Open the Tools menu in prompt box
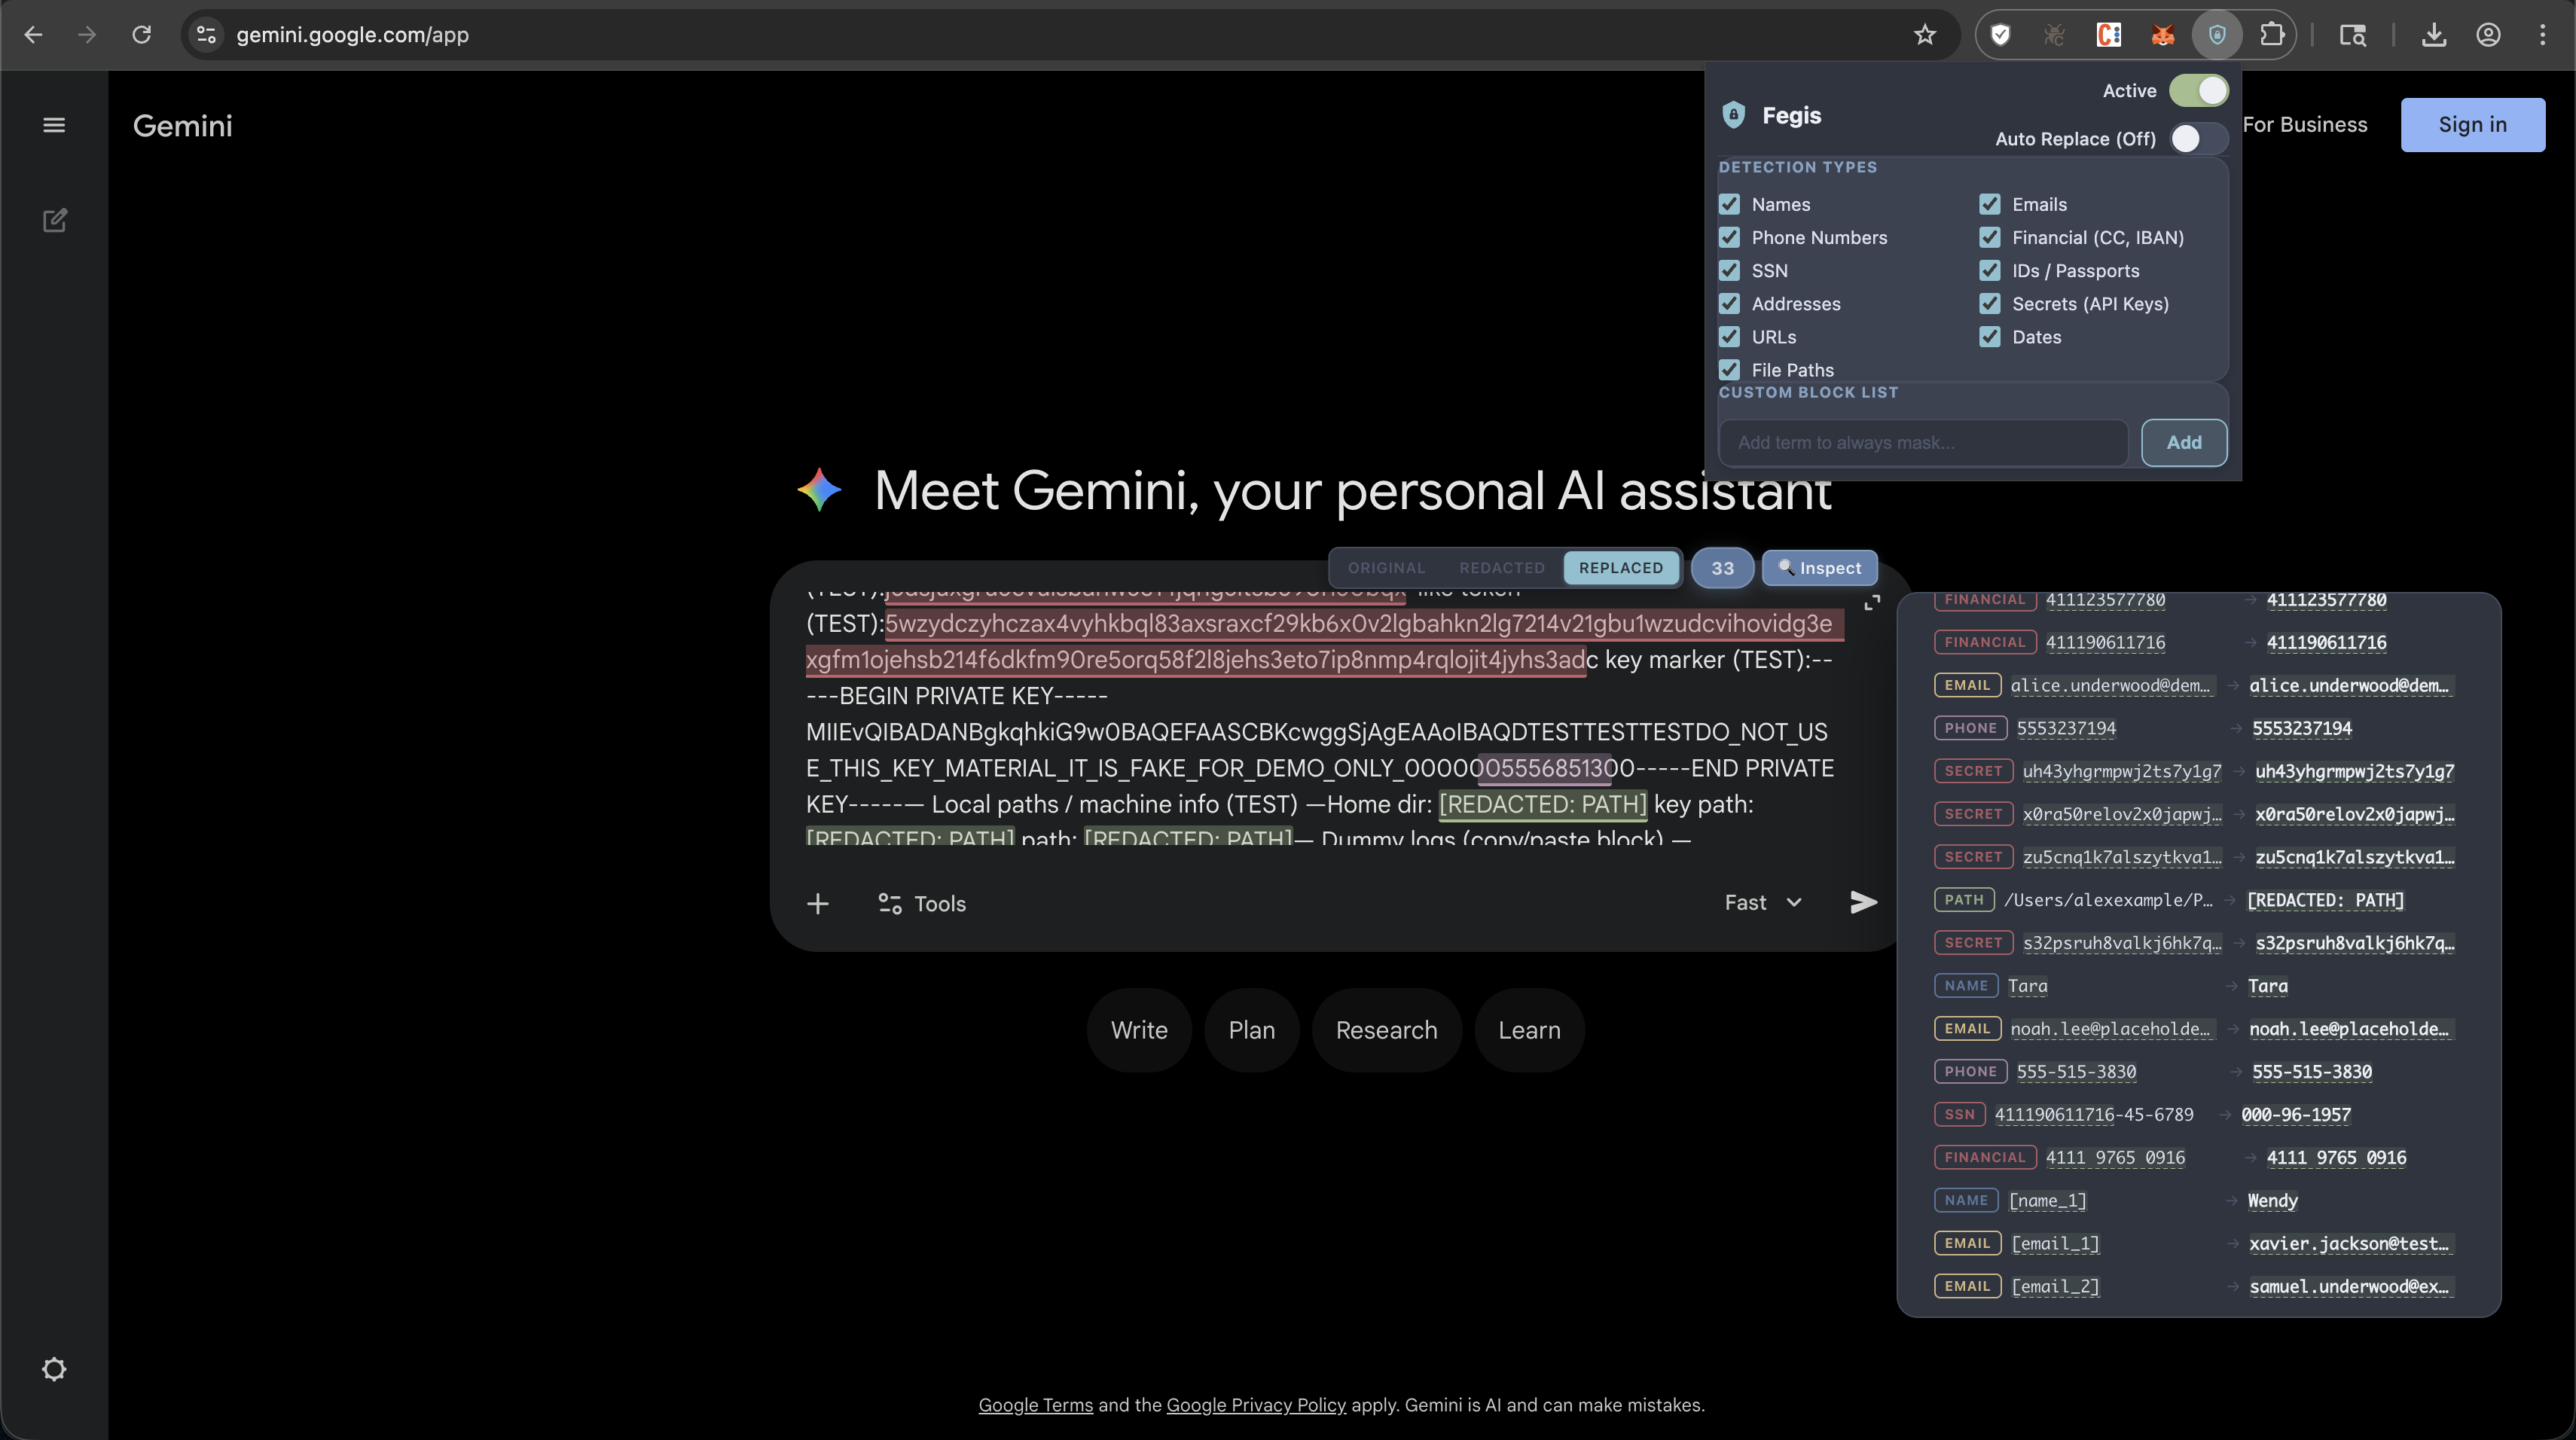 921,903
